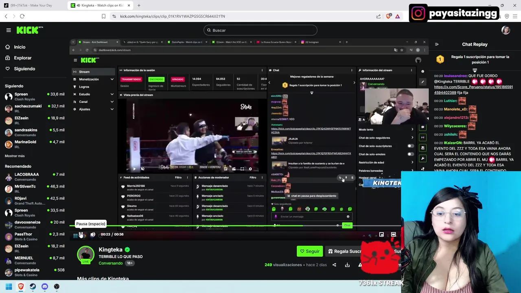The width and height of the screenshot is (521, 293).
Task: Open Spreen's channel with 33,6 mil viewers
Action: [x=35, y=97]
